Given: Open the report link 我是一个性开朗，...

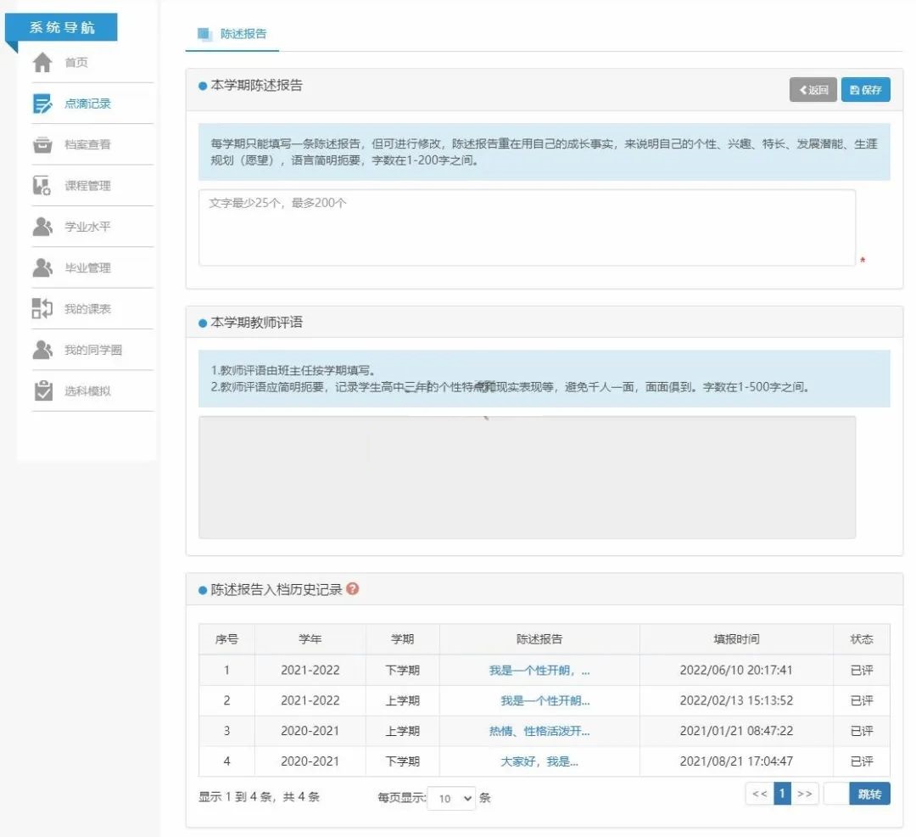Looking at the screenshot, I should point(539,671).
